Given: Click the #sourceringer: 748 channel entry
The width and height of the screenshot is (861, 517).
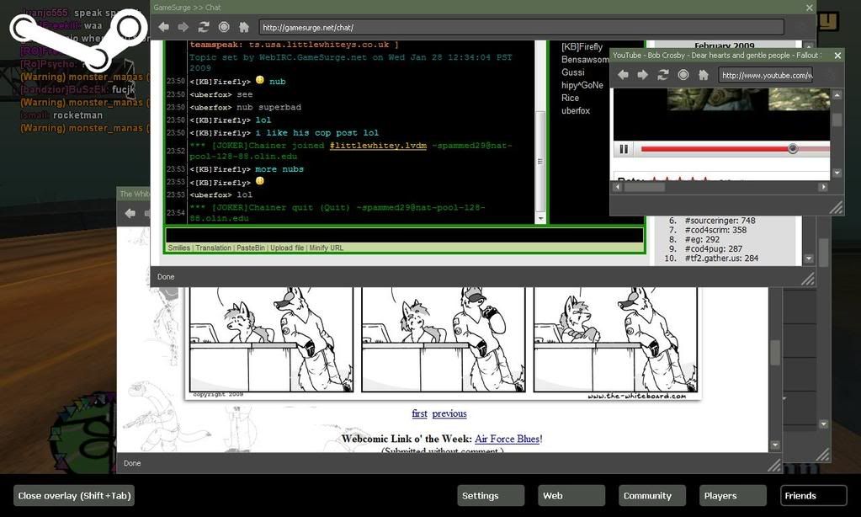Looking at the screenshot, I should tap(720, 221).
